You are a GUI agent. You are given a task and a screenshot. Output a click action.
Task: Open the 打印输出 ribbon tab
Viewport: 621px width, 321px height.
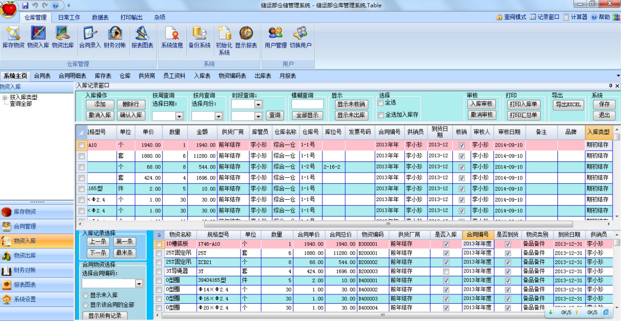coord(131,17)
